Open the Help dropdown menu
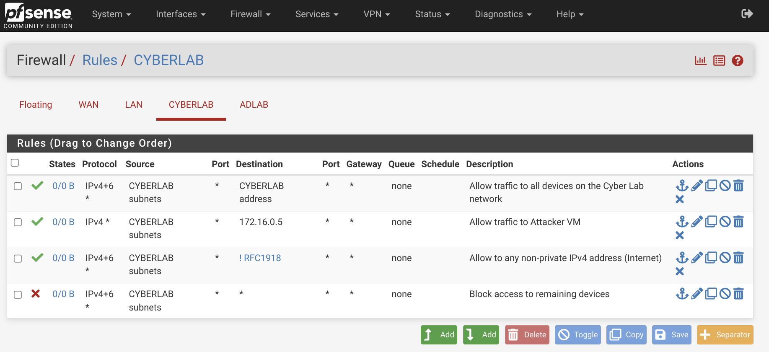 [570, 14]
